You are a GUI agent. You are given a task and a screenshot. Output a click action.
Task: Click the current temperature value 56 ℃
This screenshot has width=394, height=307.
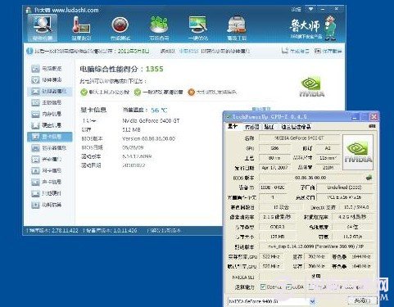pyautogui.click(x=159, y=111)
